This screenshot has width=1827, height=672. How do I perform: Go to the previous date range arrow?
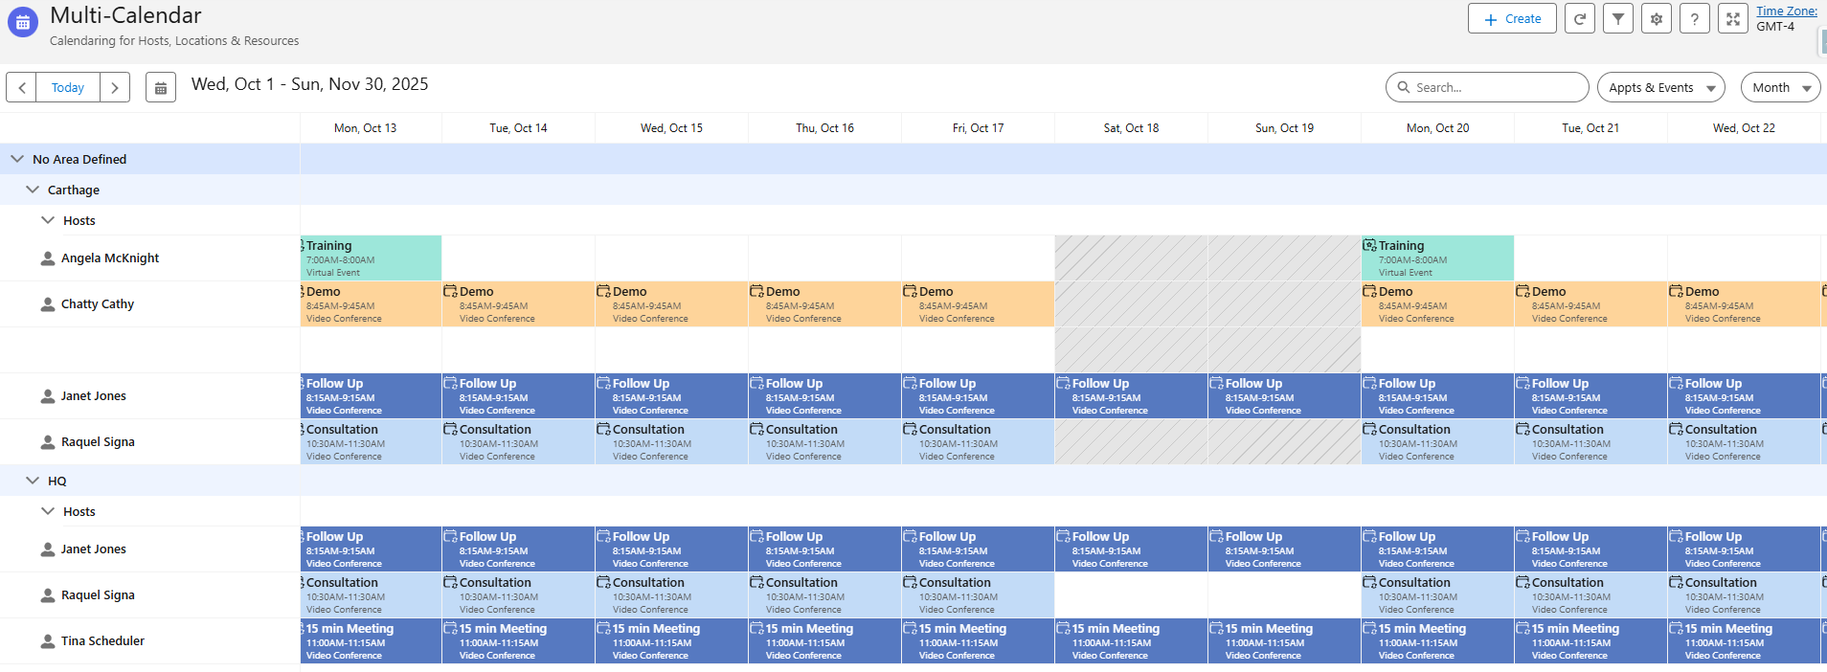(x=22, y=88)
